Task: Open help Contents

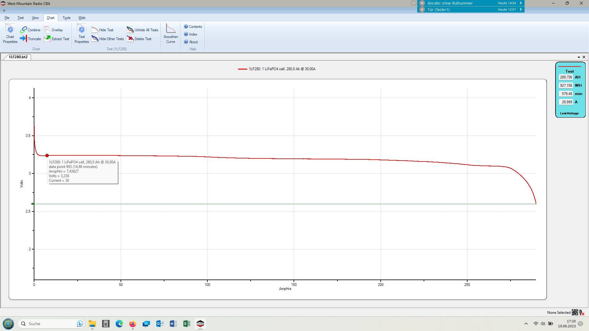Action: pos(193,27)
